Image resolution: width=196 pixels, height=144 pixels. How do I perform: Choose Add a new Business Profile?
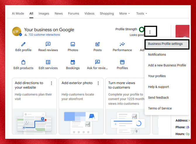pos(167,65)
